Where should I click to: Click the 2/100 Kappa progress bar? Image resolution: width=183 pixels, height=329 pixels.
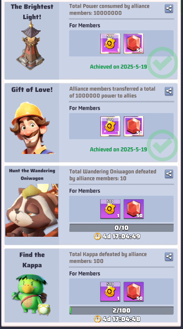pos(121,310)
